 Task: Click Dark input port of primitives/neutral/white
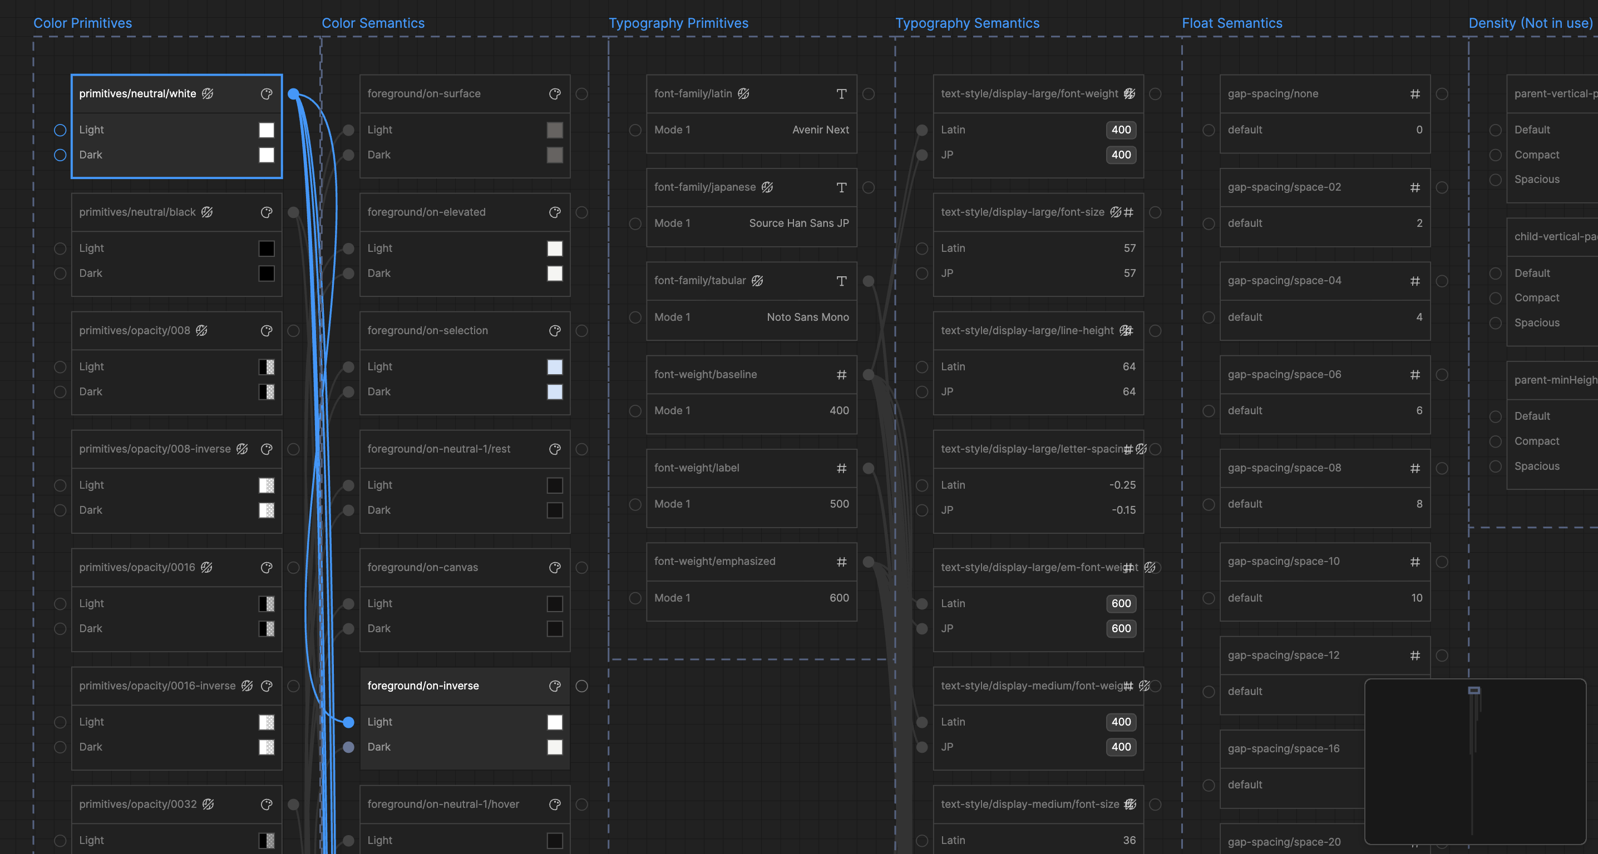60,155
